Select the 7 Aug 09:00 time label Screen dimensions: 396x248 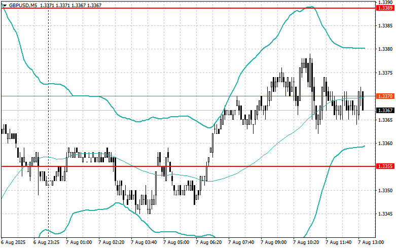[x=274, y=242]
